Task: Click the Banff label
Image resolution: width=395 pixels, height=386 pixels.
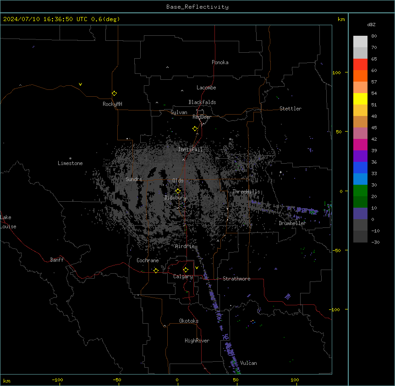Action: (x=57, y=260)
